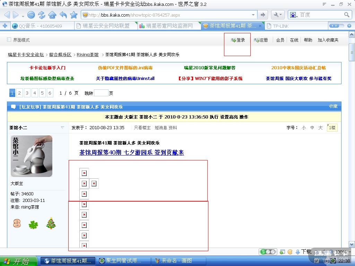Viewport: 355px width, 266px height.
Task: Expand the 茶馆小二 user dropdown arrow
Action: [x=62, y=127]
